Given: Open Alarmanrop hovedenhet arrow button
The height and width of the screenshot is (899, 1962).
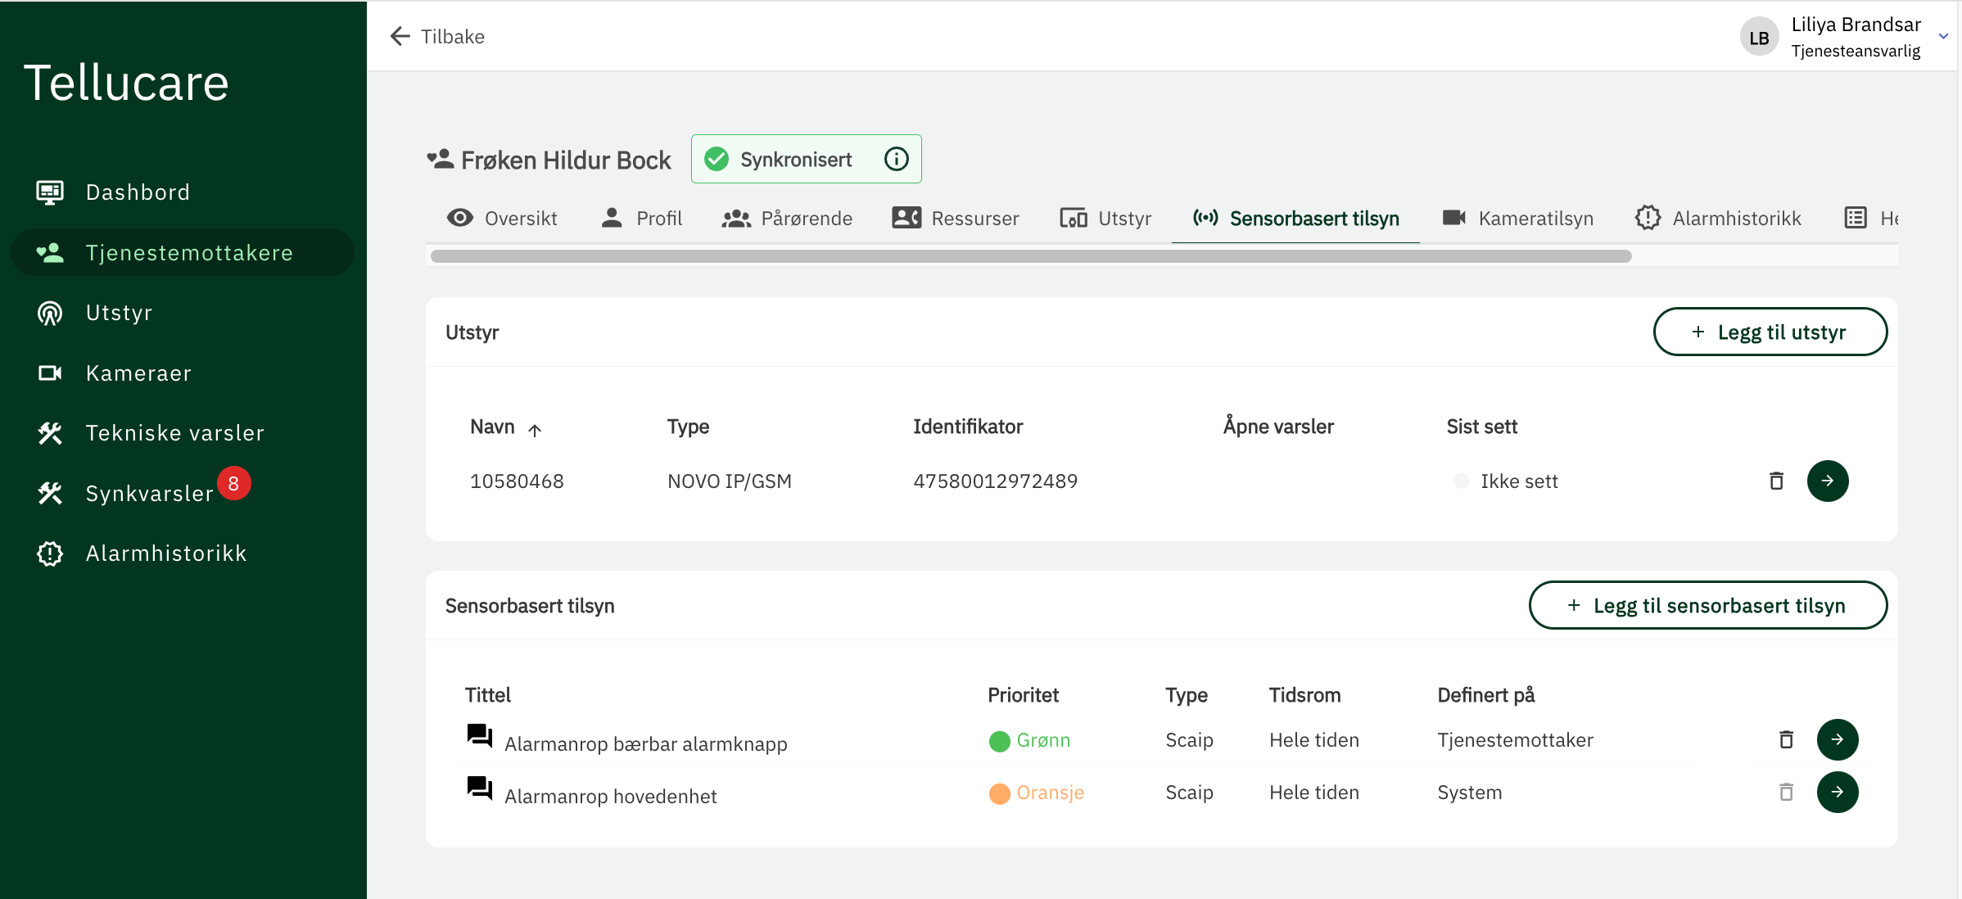Looking at the screenshot, I should [1838, 792].
